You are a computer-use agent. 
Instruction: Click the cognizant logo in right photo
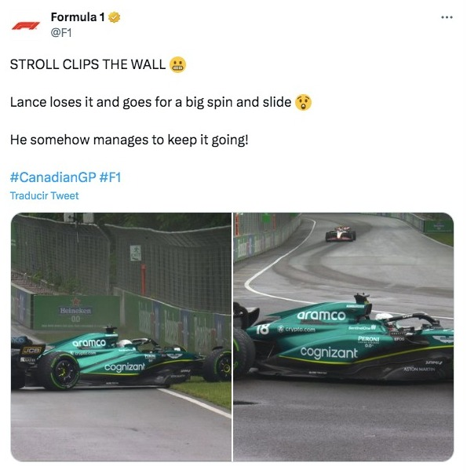point(329,353)
